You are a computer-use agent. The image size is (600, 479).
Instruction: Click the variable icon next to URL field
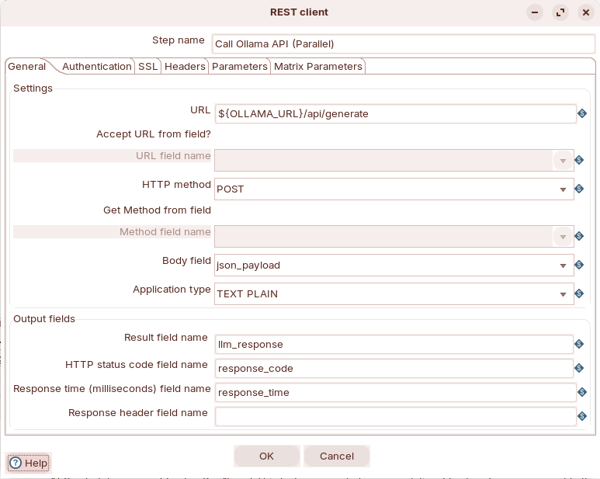581,114
